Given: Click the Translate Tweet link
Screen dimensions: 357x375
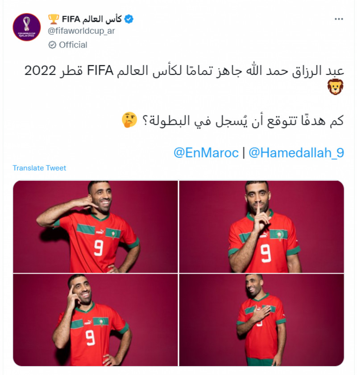Looking at the screenshot, I should (38, 168).
